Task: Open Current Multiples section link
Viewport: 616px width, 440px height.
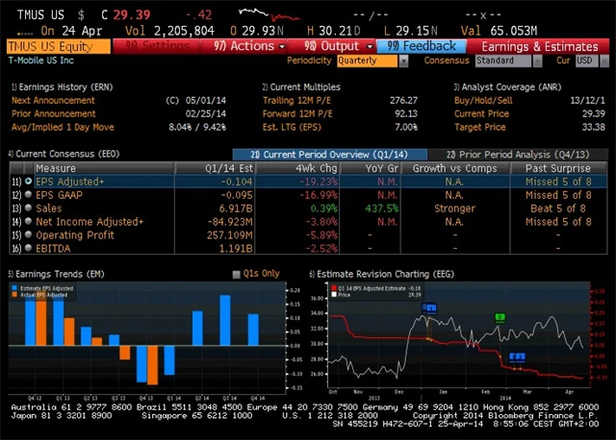Action: (x=301, y=87)
